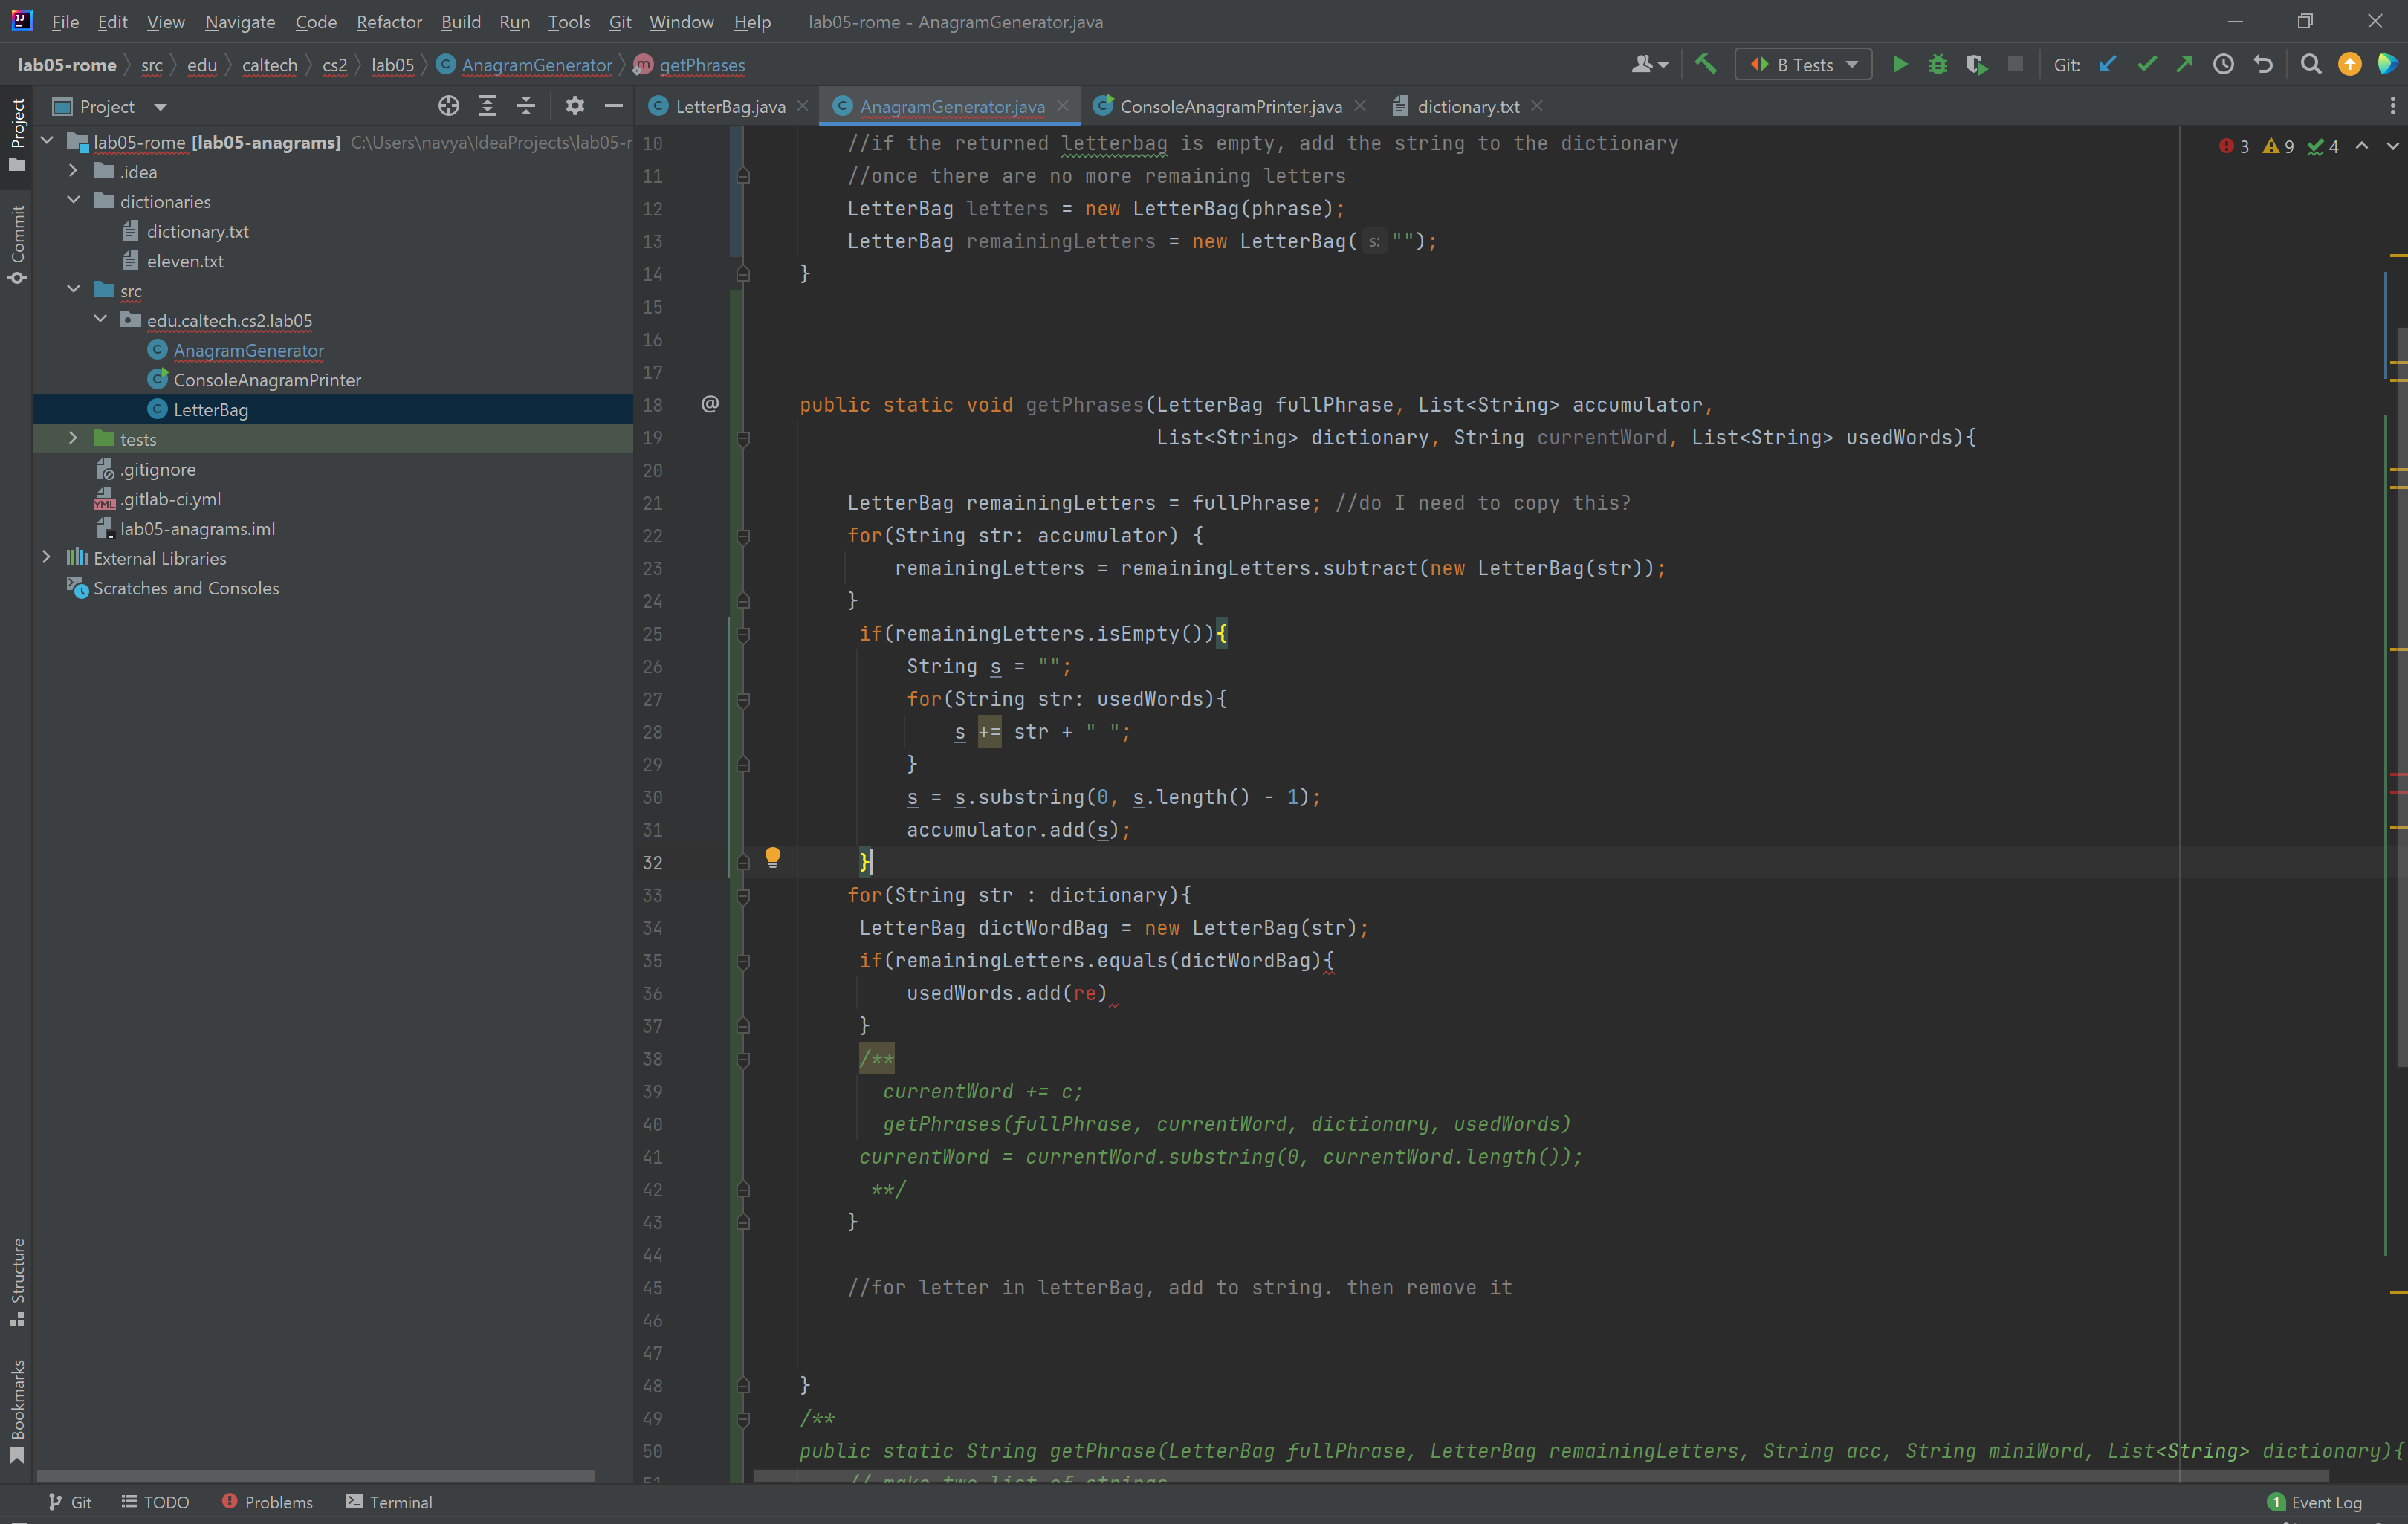Open Git history with the clock icon

pyautogui.click(x=2223, y=65)
